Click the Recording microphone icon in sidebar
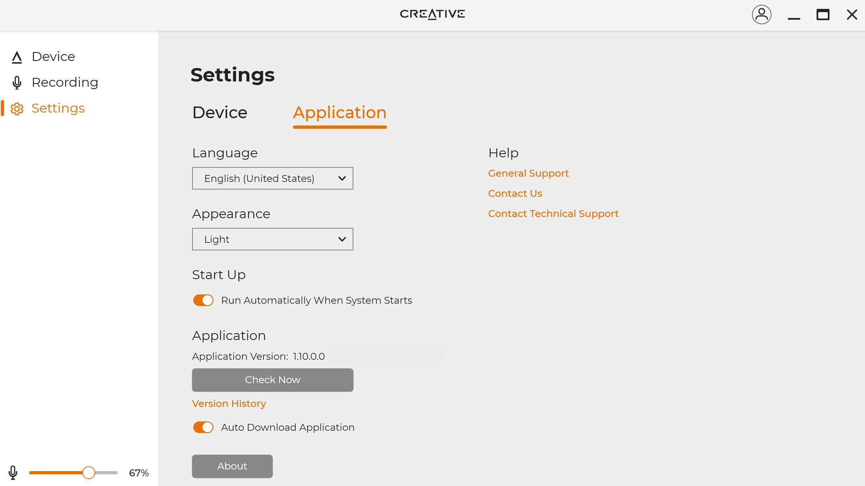865x486 pixels. [x=17, y=83]
